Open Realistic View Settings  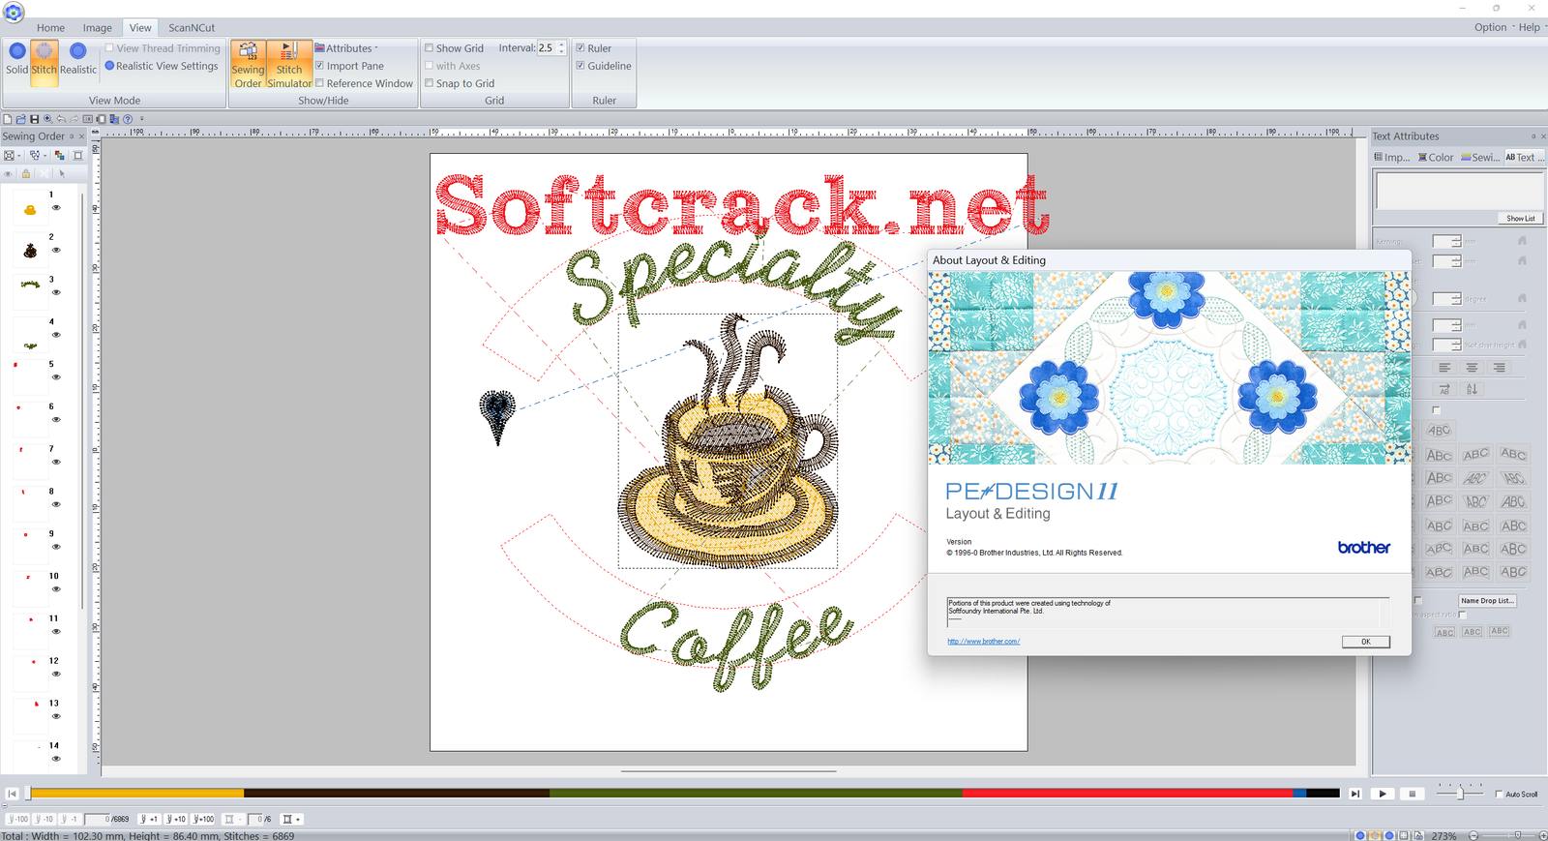tap(162, 66)
